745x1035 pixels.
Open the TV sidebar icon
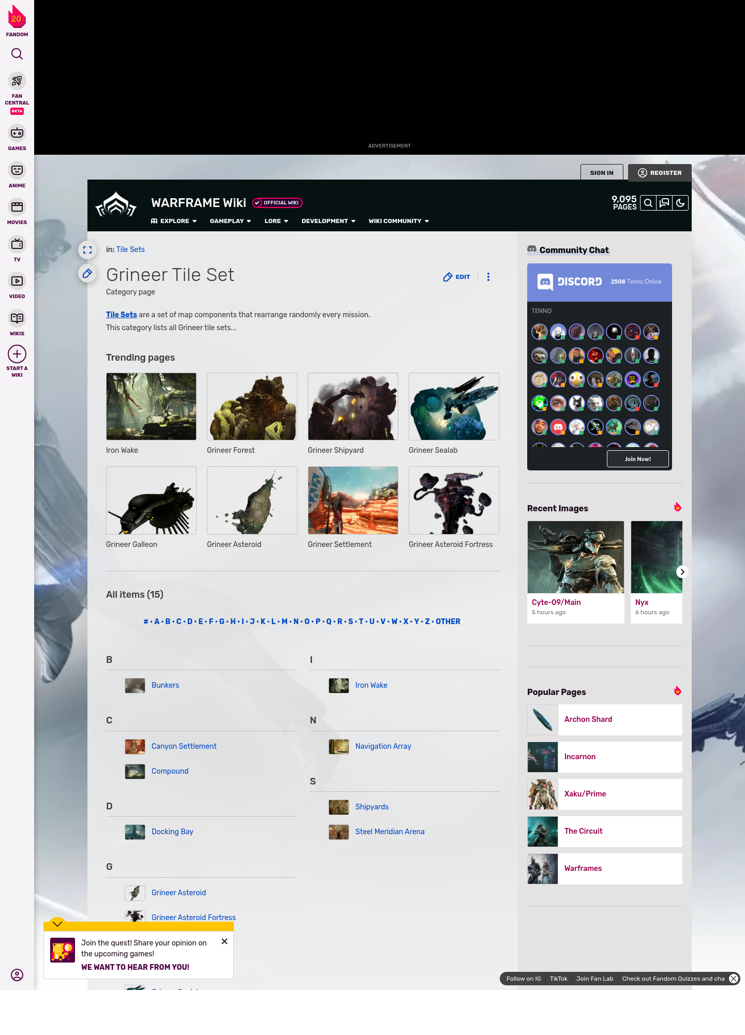17,244
